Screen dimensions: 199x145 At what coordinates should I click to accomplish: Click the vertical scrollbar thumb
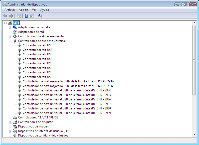[x=194, y=60]
